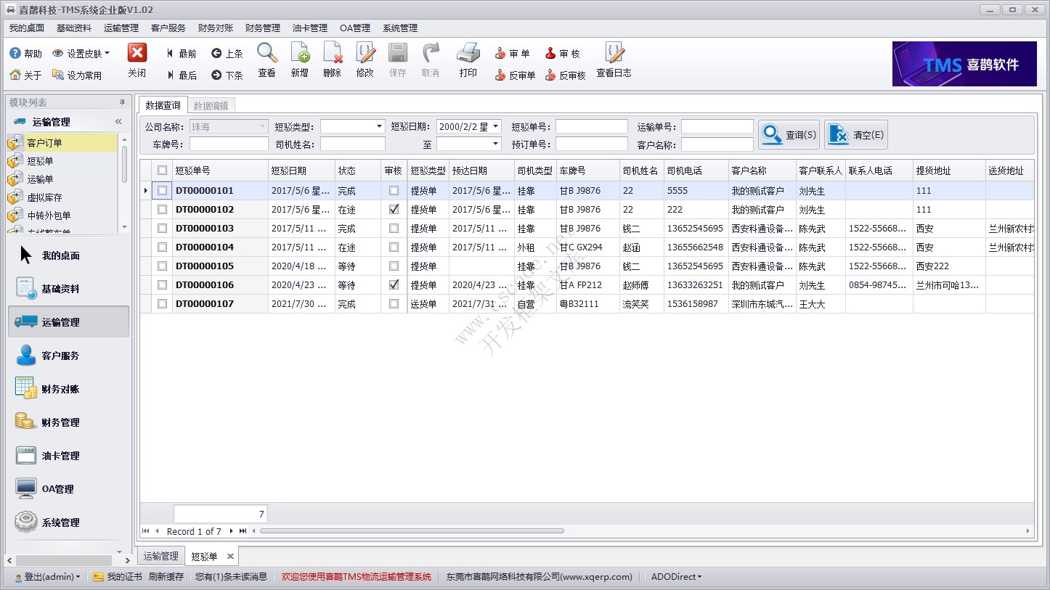Click the 查询(S) search button

[789, 135]
